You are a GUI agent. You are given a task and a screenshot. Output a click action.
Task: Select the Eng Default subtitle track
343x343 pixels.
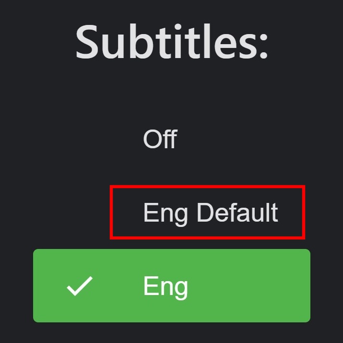(210, 213)
